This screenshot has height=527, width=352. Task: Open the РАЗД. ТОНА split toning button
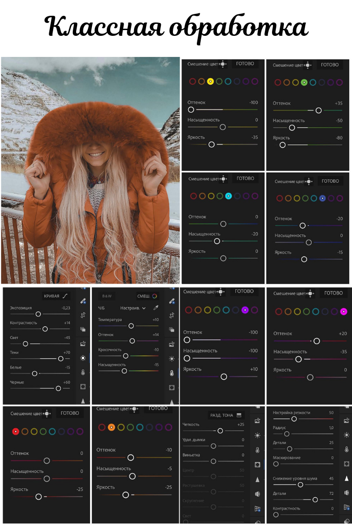[226, 415]
